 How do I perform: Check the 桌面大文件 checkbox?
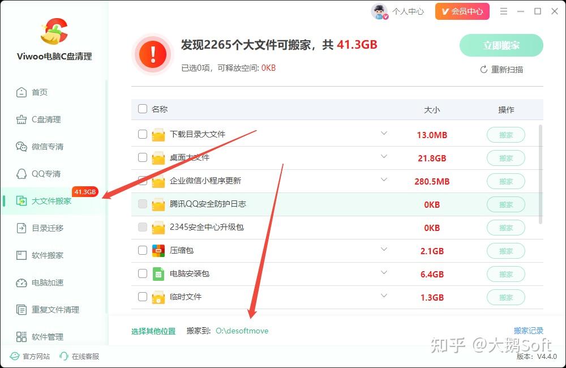[x=143, y=157]
